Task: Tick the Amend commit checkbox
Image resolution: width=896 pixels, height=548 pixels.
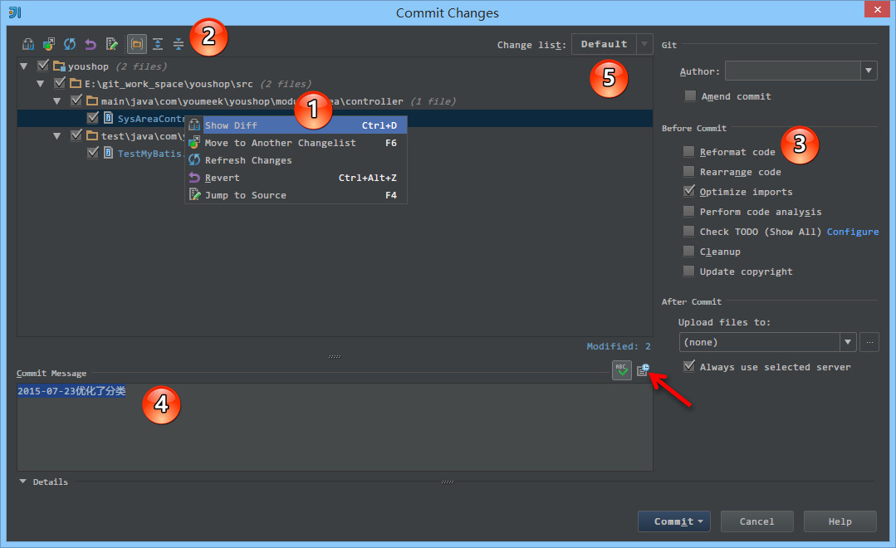Action: 690,96
